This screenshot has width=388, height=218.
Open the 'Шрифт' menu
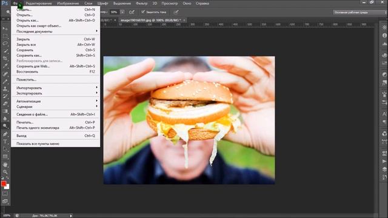pyautogui.click(x=102, y=4)
